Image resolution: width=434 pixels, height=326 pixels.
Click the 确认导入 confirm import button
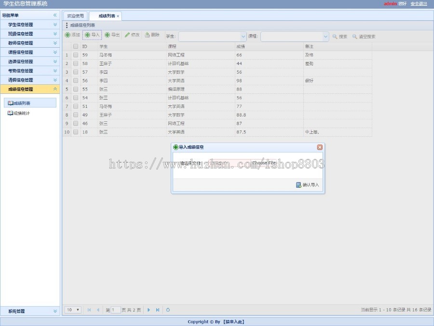coord(308,185)
